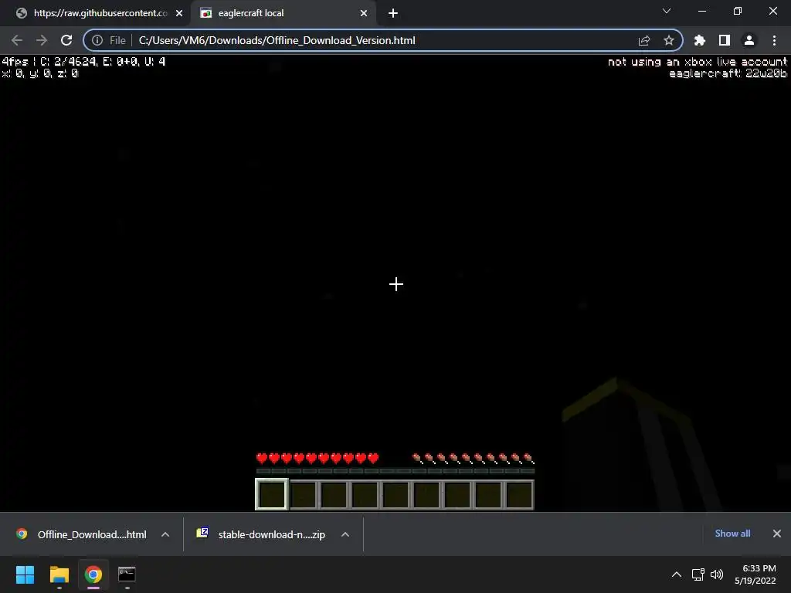The image size is (791, 593).
Task: Open the terminal taskbar icon
Action: point(127,574)
